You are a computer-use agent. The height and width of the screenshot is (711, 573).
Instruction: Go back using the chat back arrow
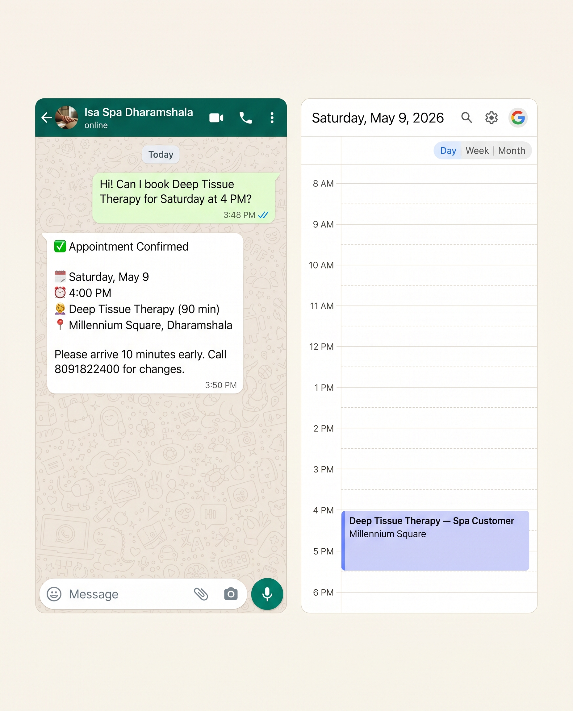pyautogui.click(x=47, y=118)
